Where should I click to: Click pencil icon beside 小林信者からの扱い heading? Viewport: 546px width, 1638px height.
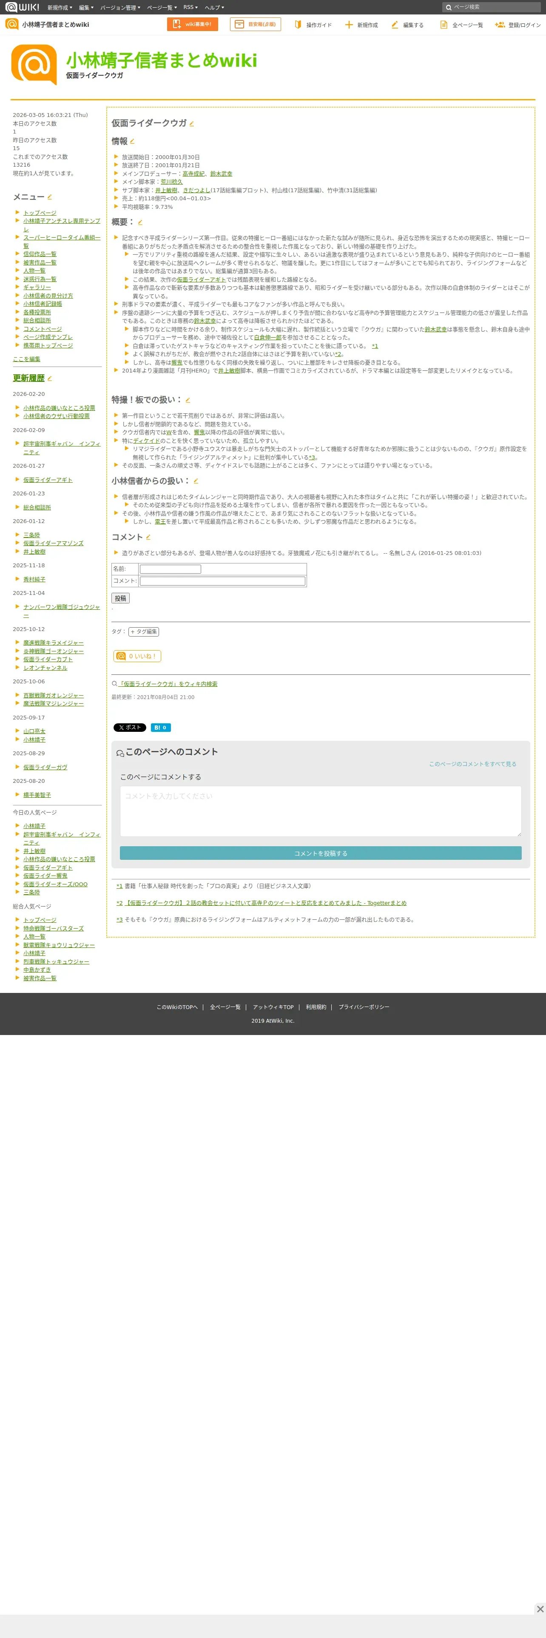pyautogui.click(x=196, y=481)
